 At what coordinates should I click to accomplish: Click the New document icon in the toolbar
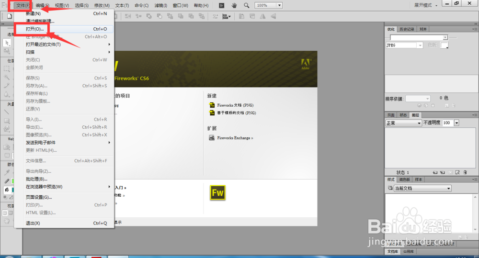click(x=10, y=16)
